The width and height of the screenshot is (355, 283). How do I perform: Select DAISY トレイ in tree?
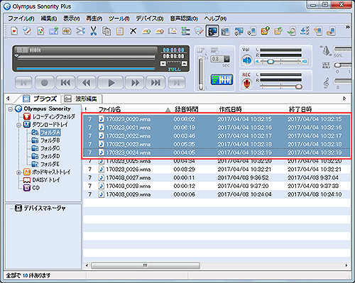point(46,180)
